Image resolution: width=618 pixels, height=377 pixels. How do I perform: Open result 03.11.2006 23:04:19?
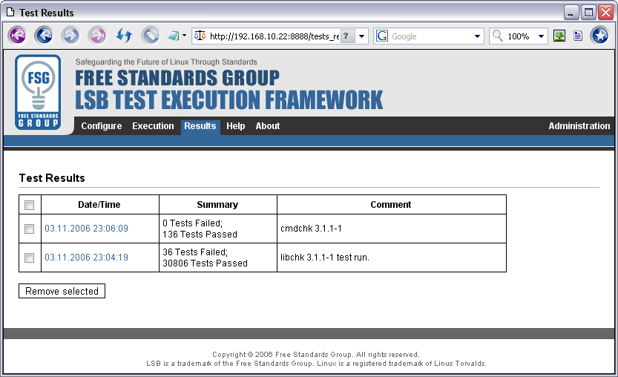click(86, 257)
